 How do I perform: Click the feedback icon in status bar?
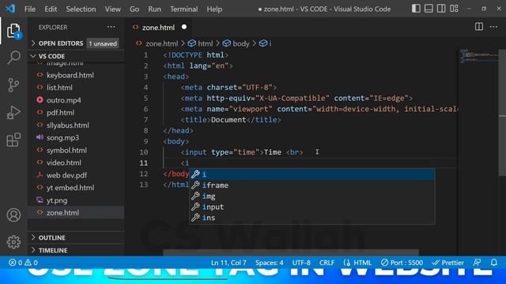pos(477,263)
